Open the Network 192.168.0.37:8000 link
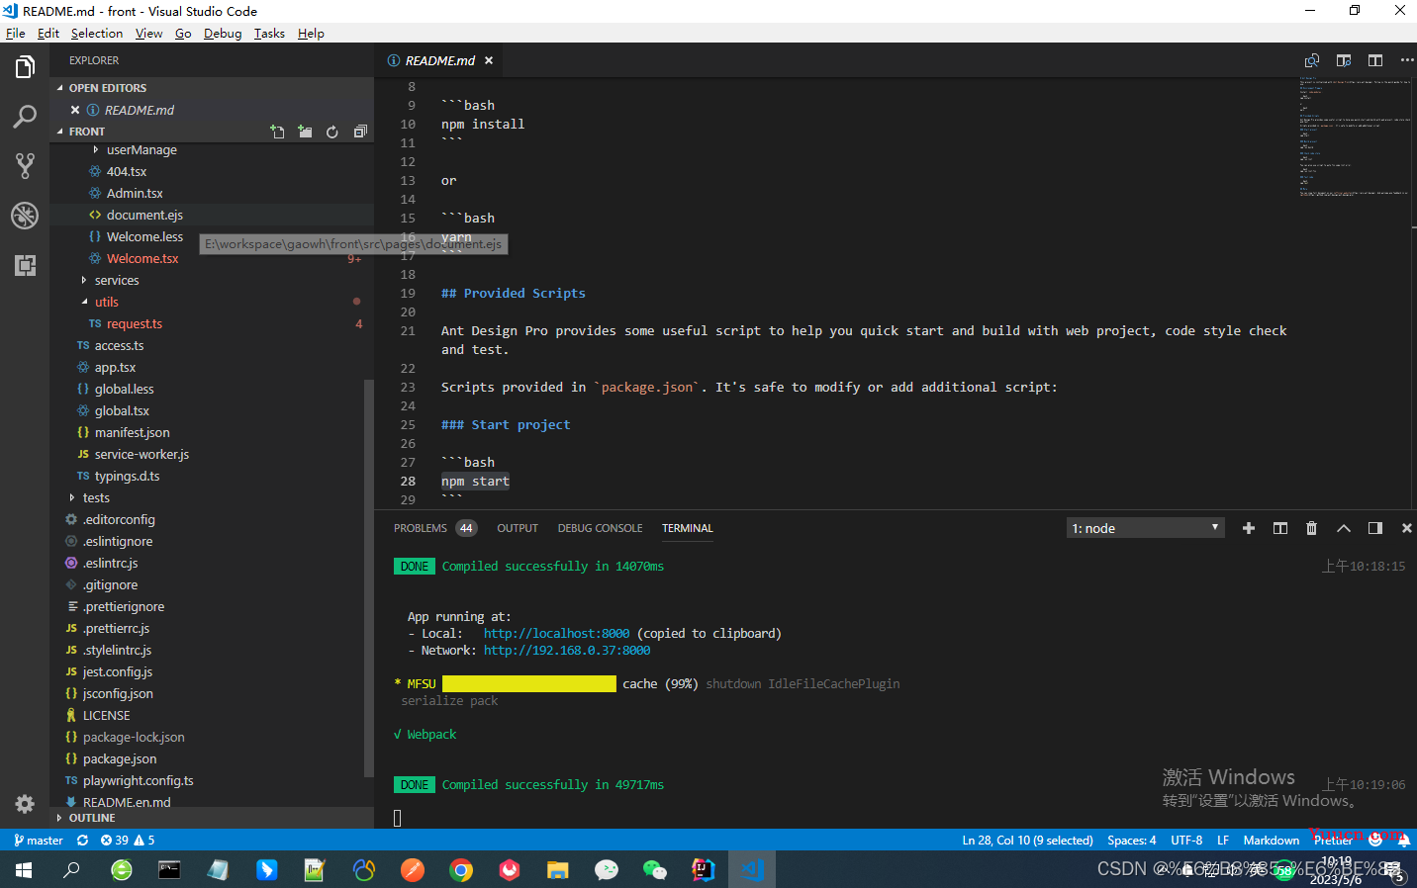This screenshot has width=1417, height=888. pyautogui.click(x=567, y=651)
